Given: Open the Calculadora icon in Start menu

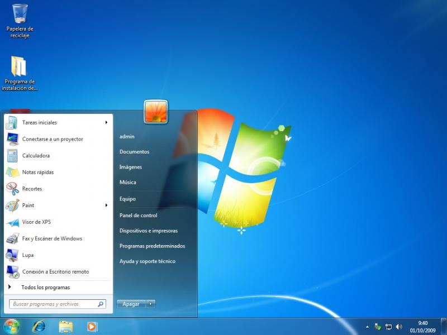Looking at the screenshot, I should pos(12,156).
